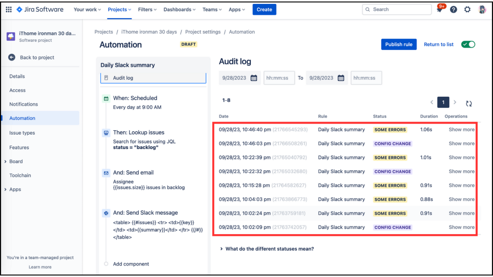The height and width of the screenshot is (277, 493).
Task: Refresh the audit log list
Action: pos(469,103)
